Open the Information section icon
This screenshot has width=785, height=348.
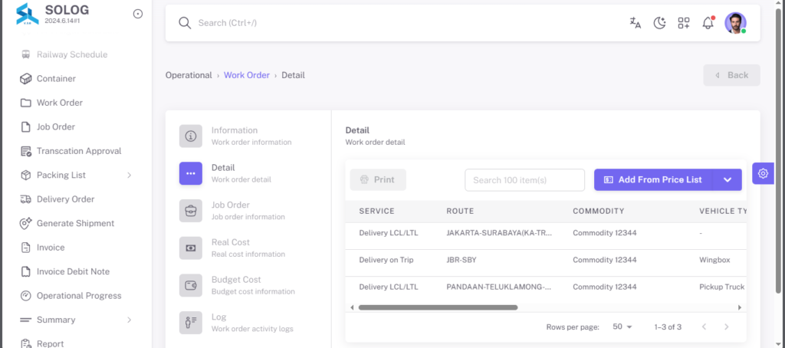(191, 136)
